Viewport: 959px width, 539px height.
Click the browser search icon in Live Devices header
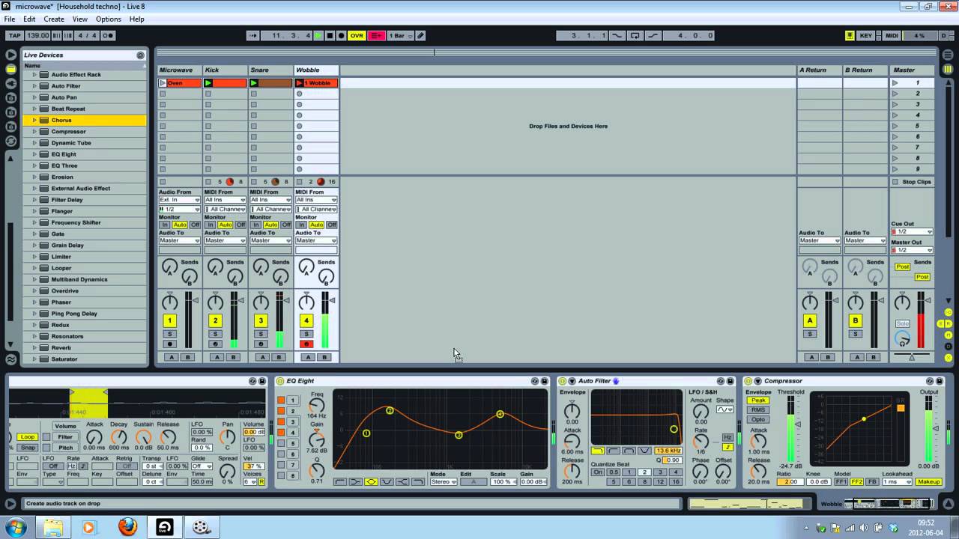tap(140, 55)
